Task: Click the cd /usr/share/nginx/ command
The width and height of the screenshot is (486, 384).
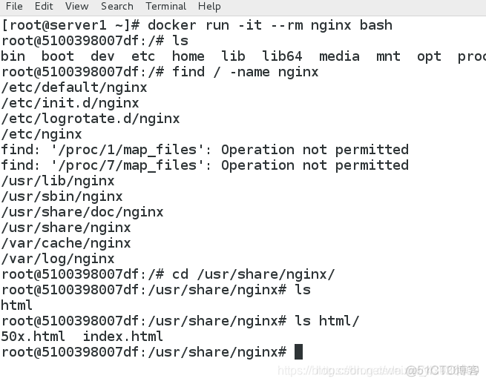Action: (254, 274)
